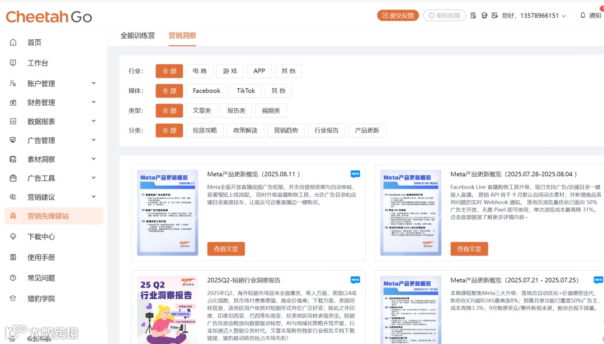Image resolution: width=604 pixels, height=344 pixels.
Task: Click the first document icon in top bar
Action: tap(474, 16)
